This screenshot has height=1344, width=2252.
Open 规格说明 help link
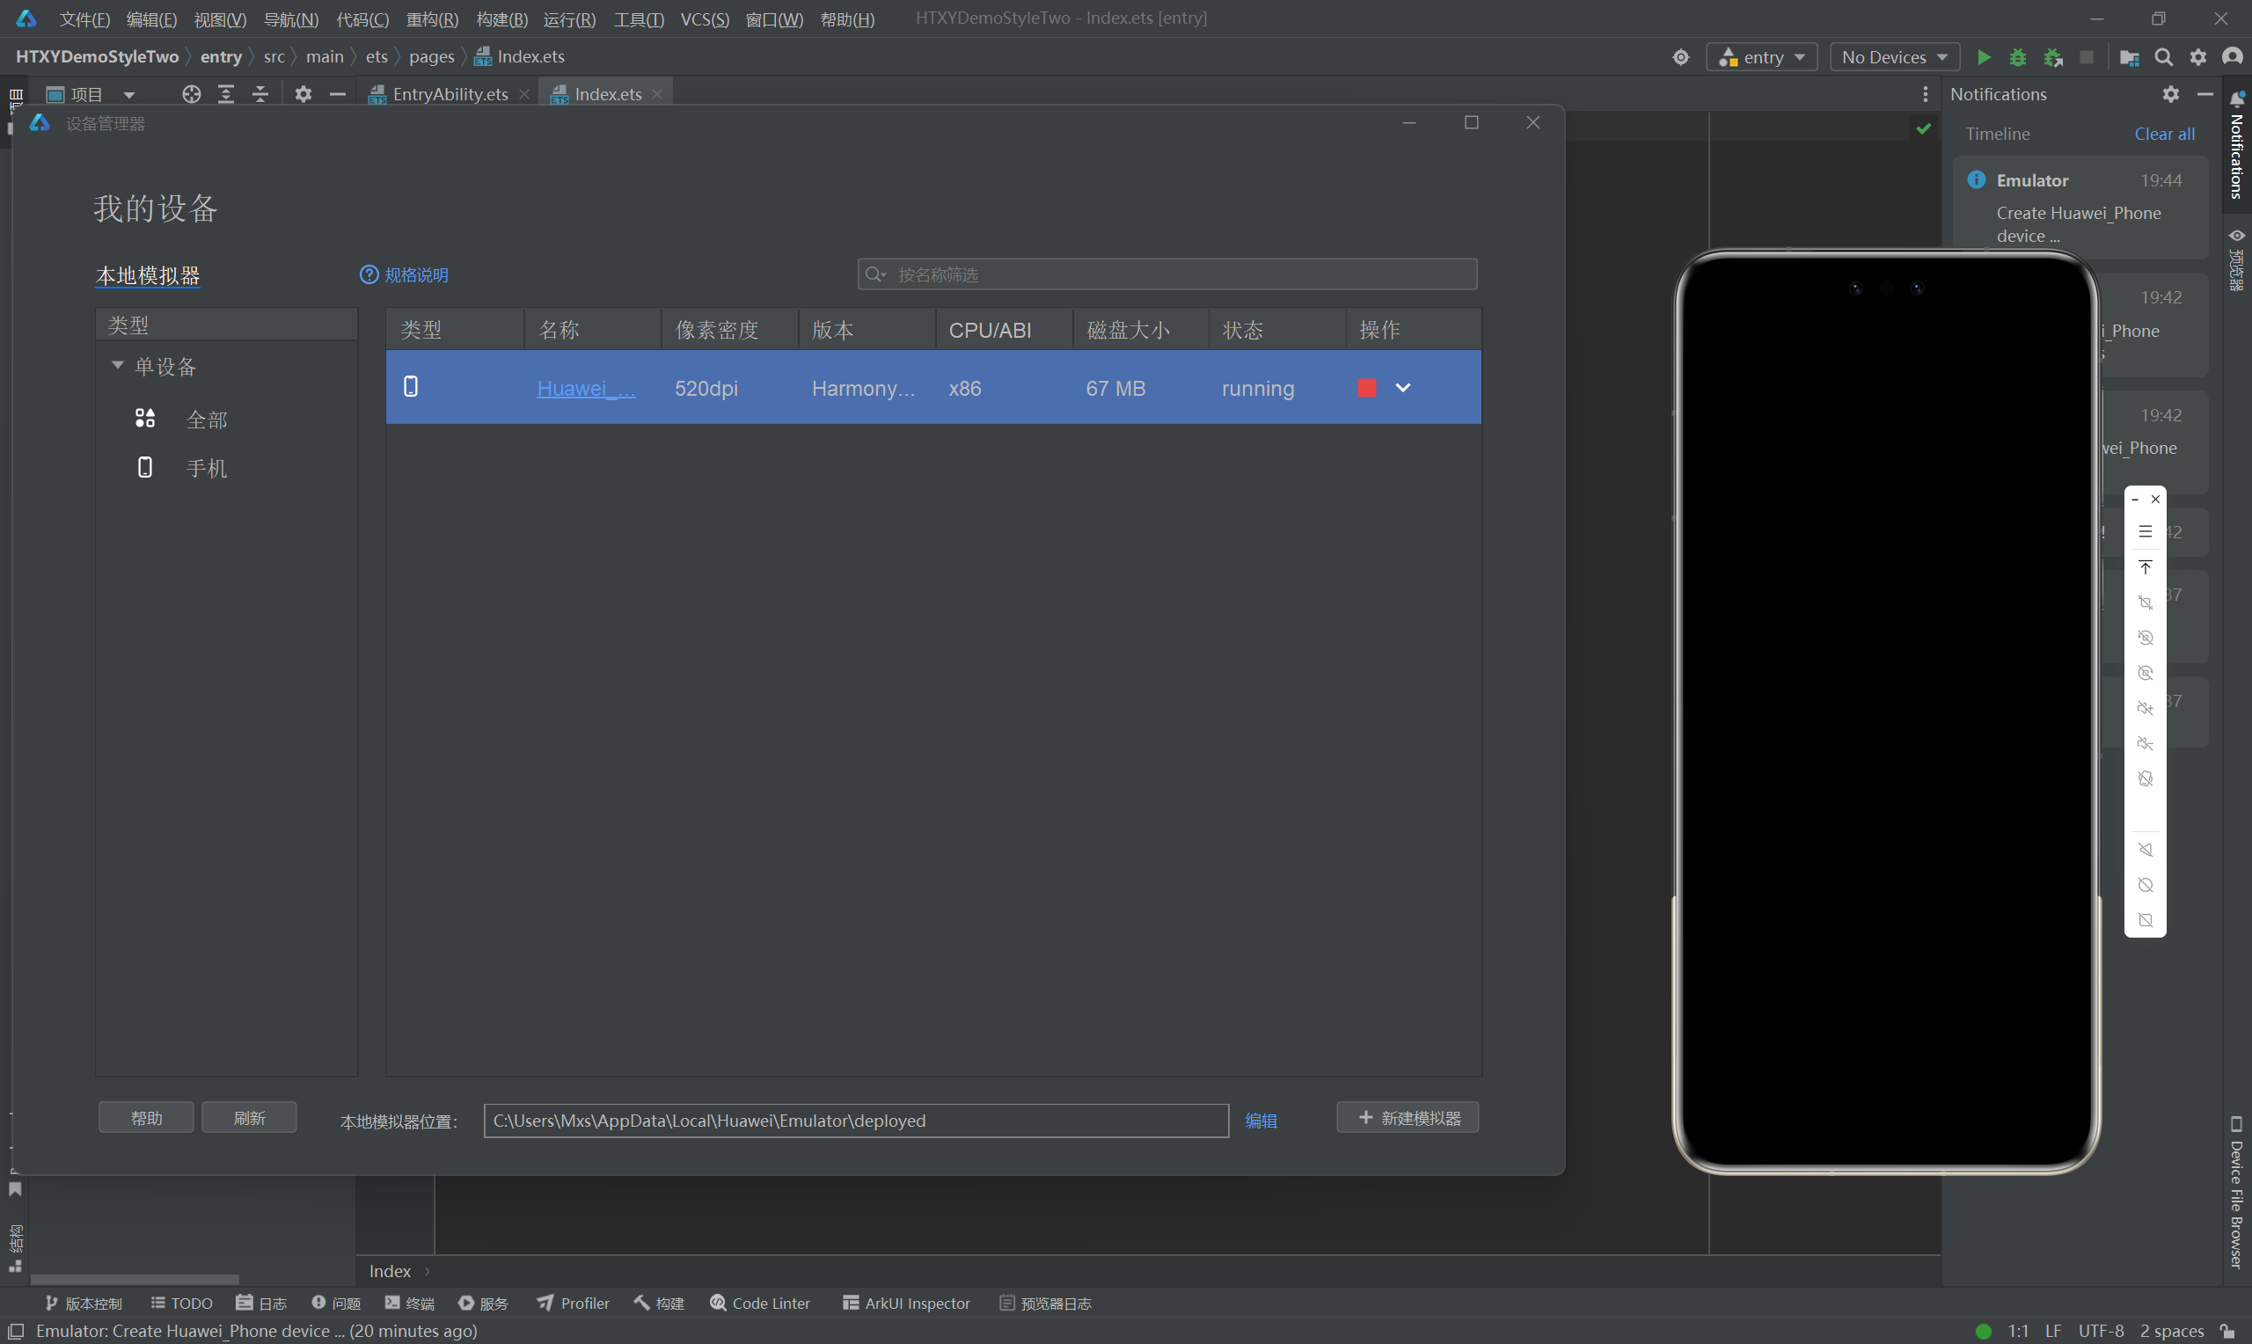pyautogui.click(x=404, y=274)
